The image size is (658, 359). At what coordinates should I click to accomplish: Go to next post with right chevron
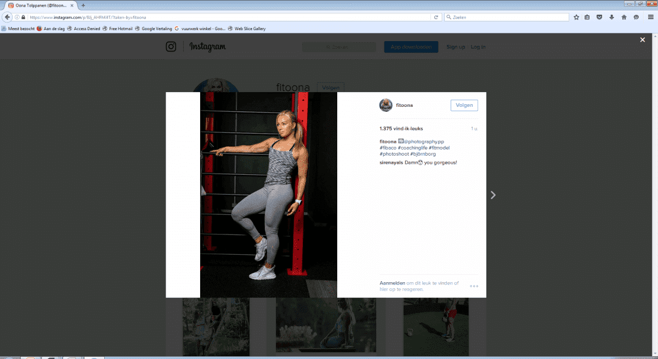pyautogui.click(x=493, y=195)
